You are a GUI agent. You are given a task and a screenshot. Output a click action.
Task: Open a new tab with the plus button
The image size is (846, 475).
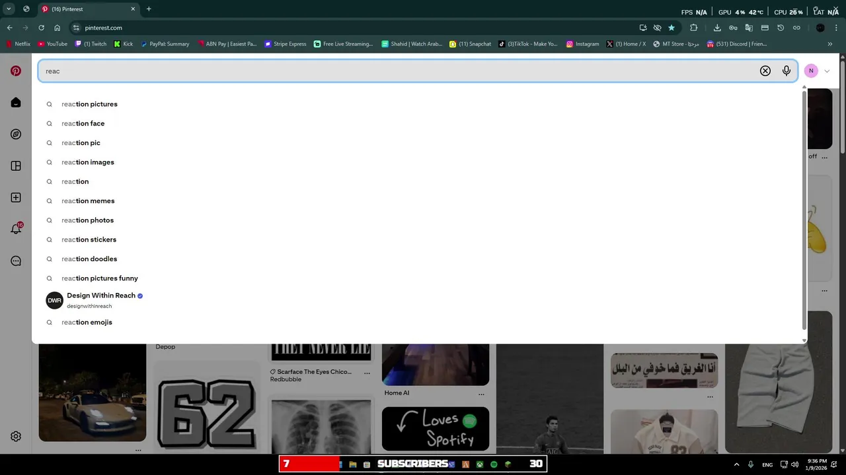pos(149,9)
